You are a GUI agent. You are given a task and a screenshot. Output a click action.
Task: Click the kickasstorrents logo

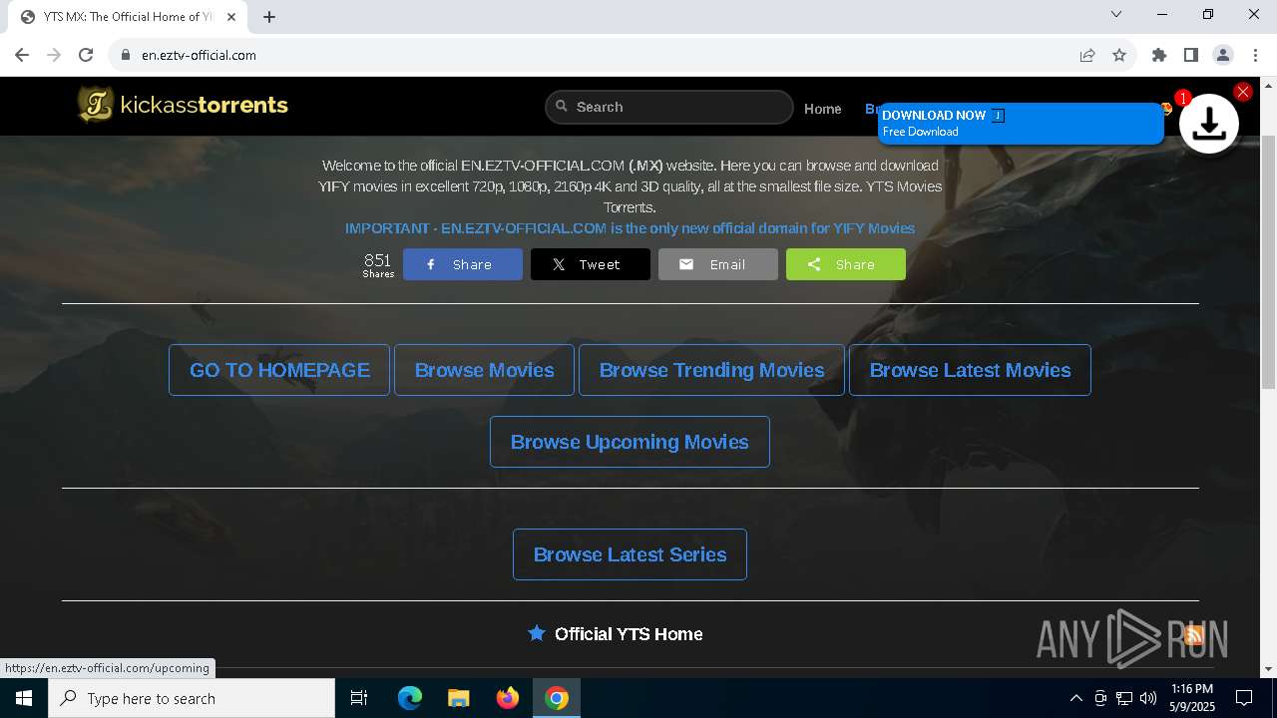184,105
